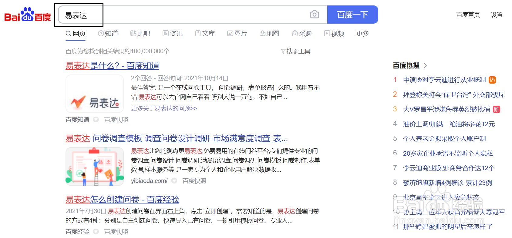
Task: Open hot search 李云迪商业版图
Action: coord(449,168)
